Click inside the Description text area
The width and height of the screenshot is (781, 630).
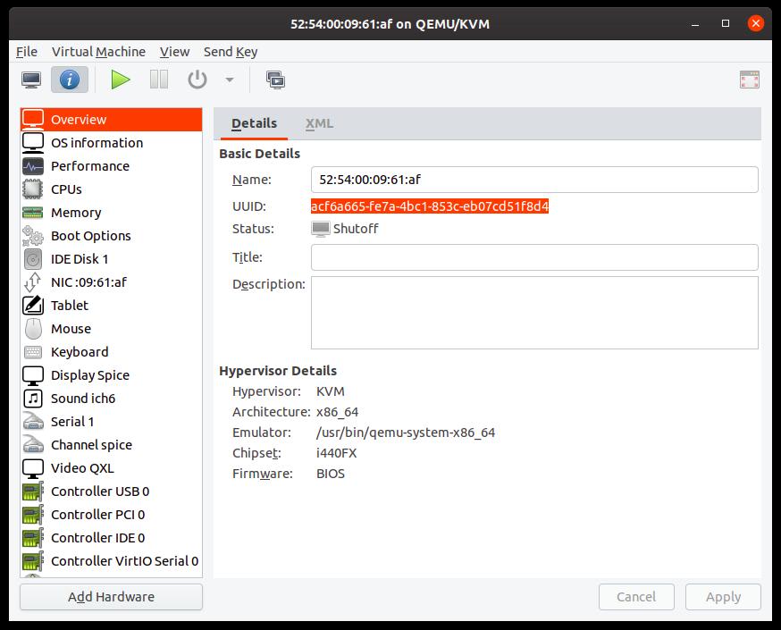(x=534, y=313)
